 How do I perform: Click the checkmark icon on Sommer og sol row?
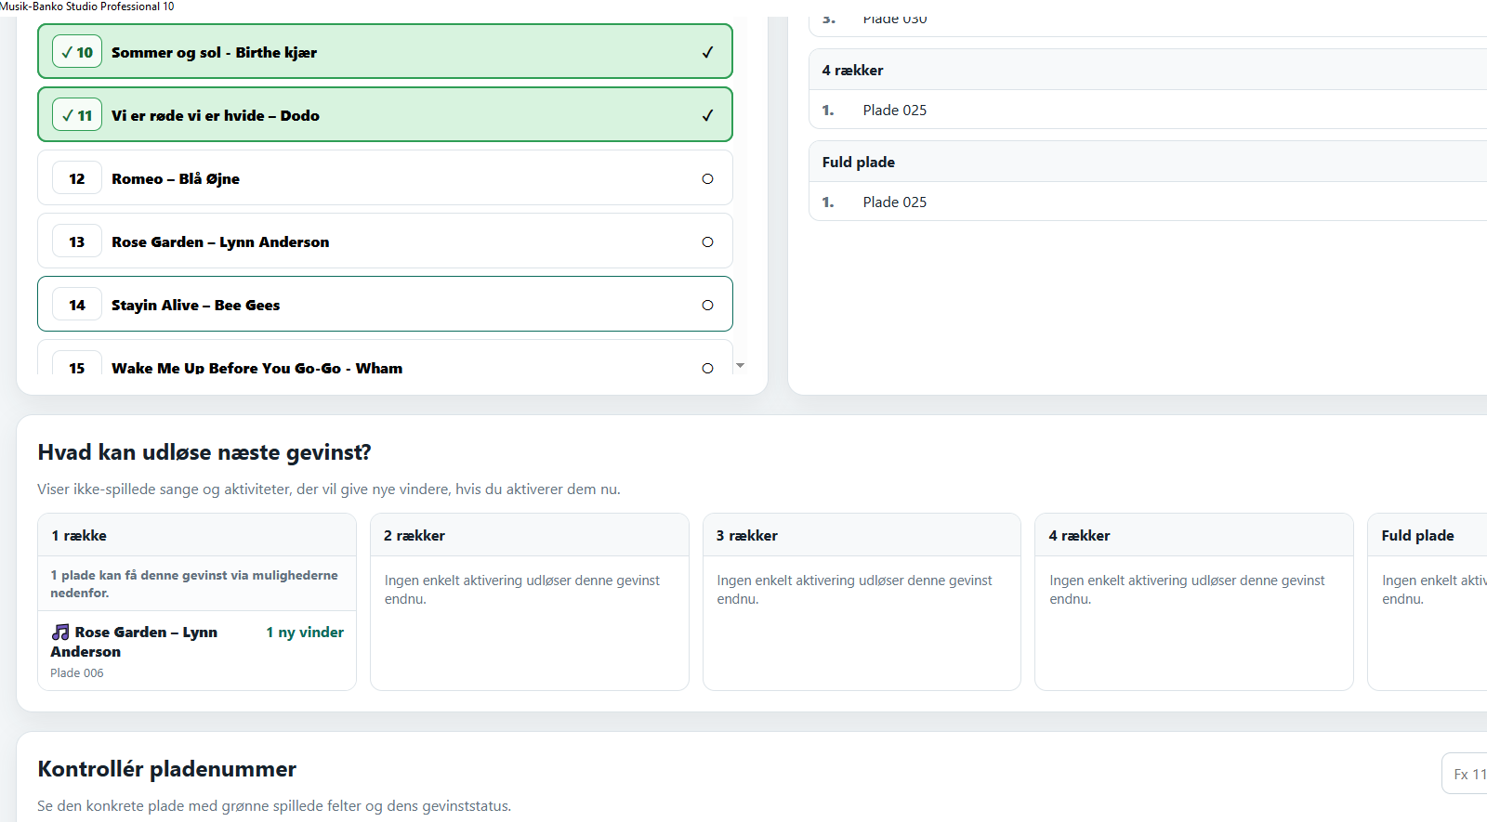[x=707, y=52]
